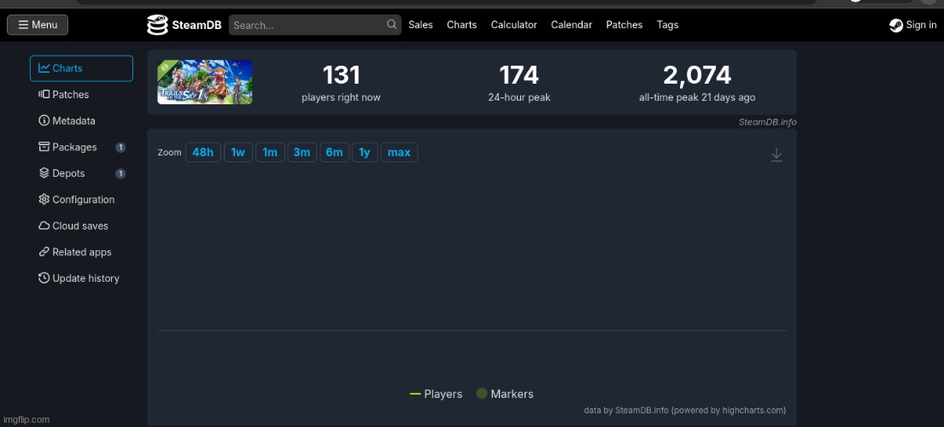Viewport: 944px width, 427px height.
Task: Open the Packages sidebar item
Action: pyautogui.click(x=81, y=148)
